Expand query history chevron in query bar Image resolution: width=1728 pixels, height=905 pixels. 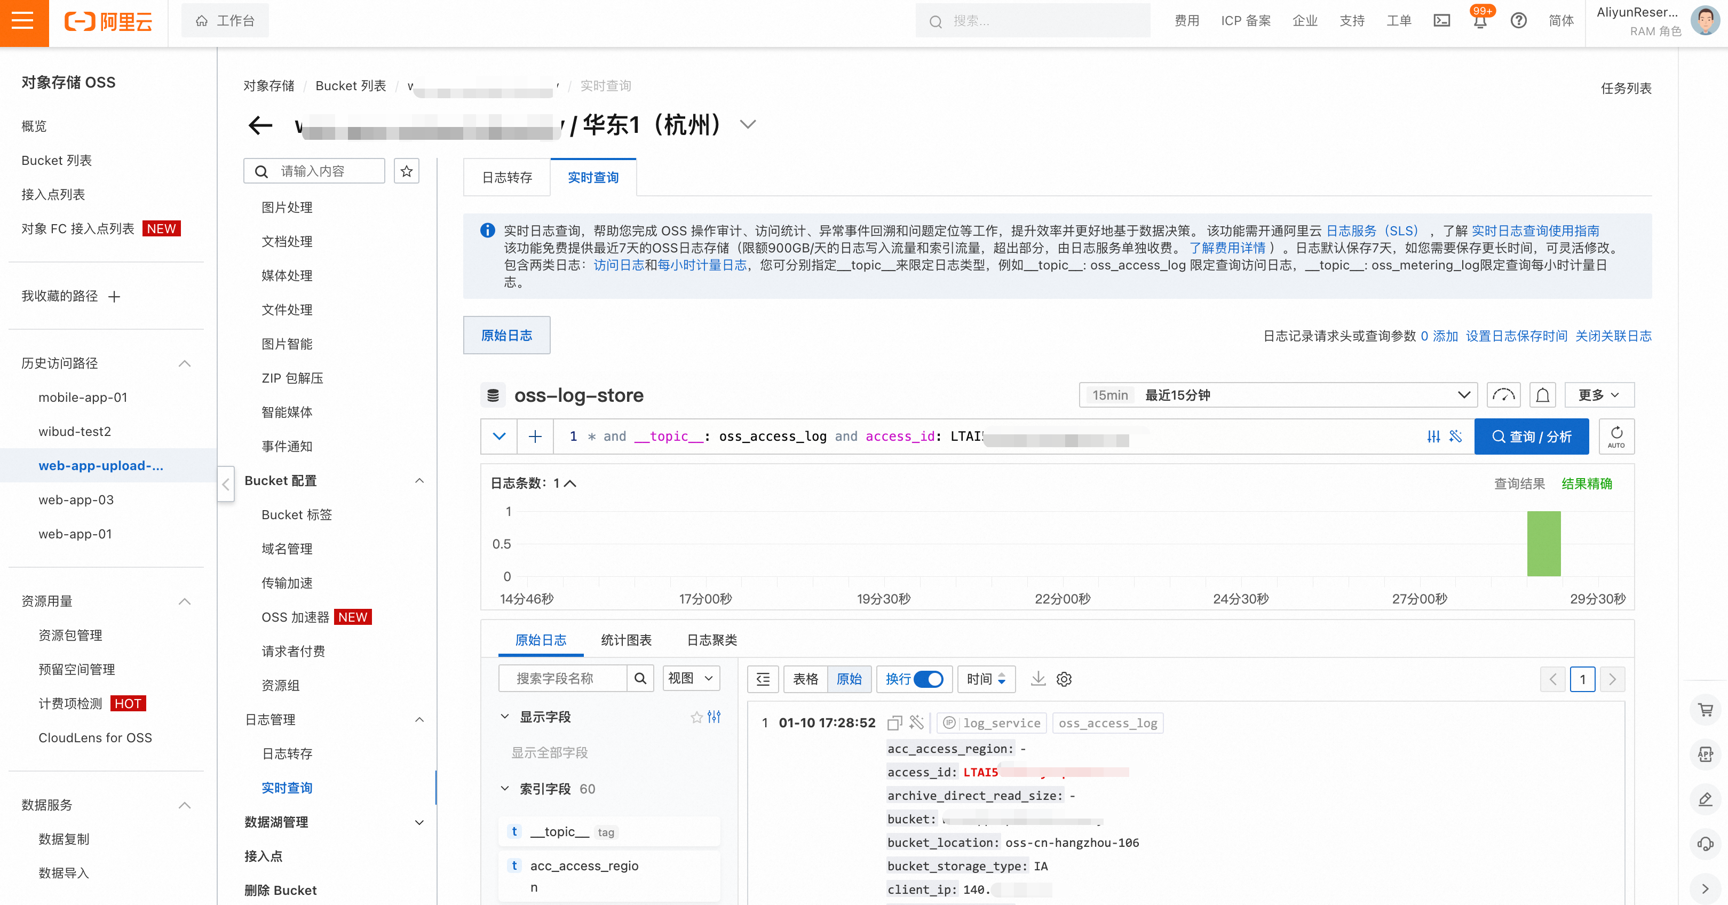499,436
